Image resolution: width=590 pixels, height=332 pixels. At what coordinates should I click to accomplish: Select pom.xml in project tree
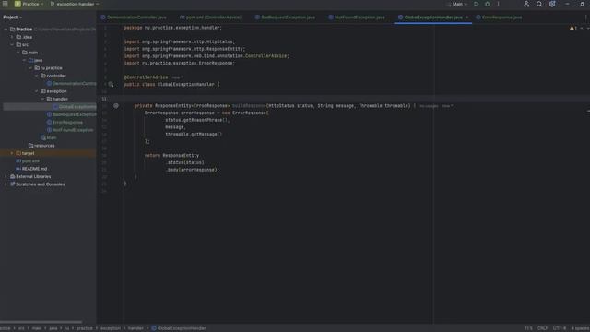click(x=28, y=160)
